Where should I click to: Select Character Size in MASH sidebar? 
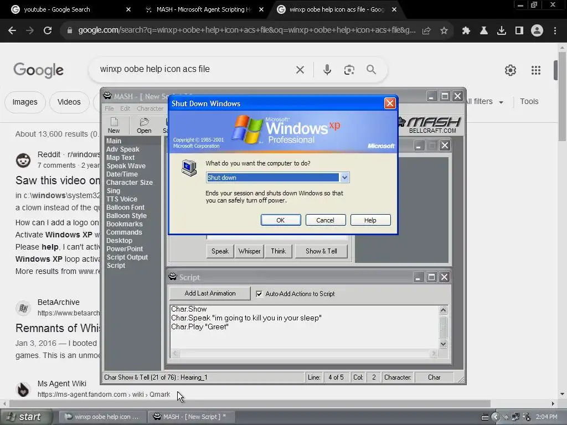(130, 183)
